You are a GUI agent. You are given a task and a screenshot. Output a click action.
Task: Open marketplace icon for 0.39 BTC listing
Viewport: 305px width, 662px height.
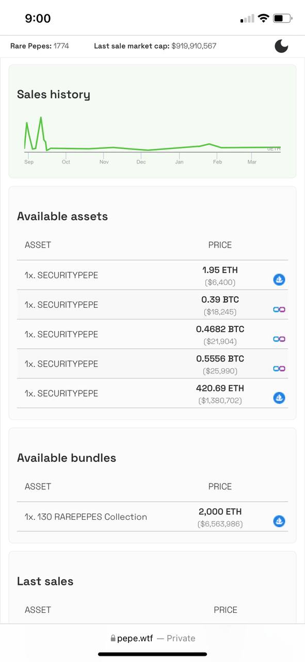coord(279,309)
